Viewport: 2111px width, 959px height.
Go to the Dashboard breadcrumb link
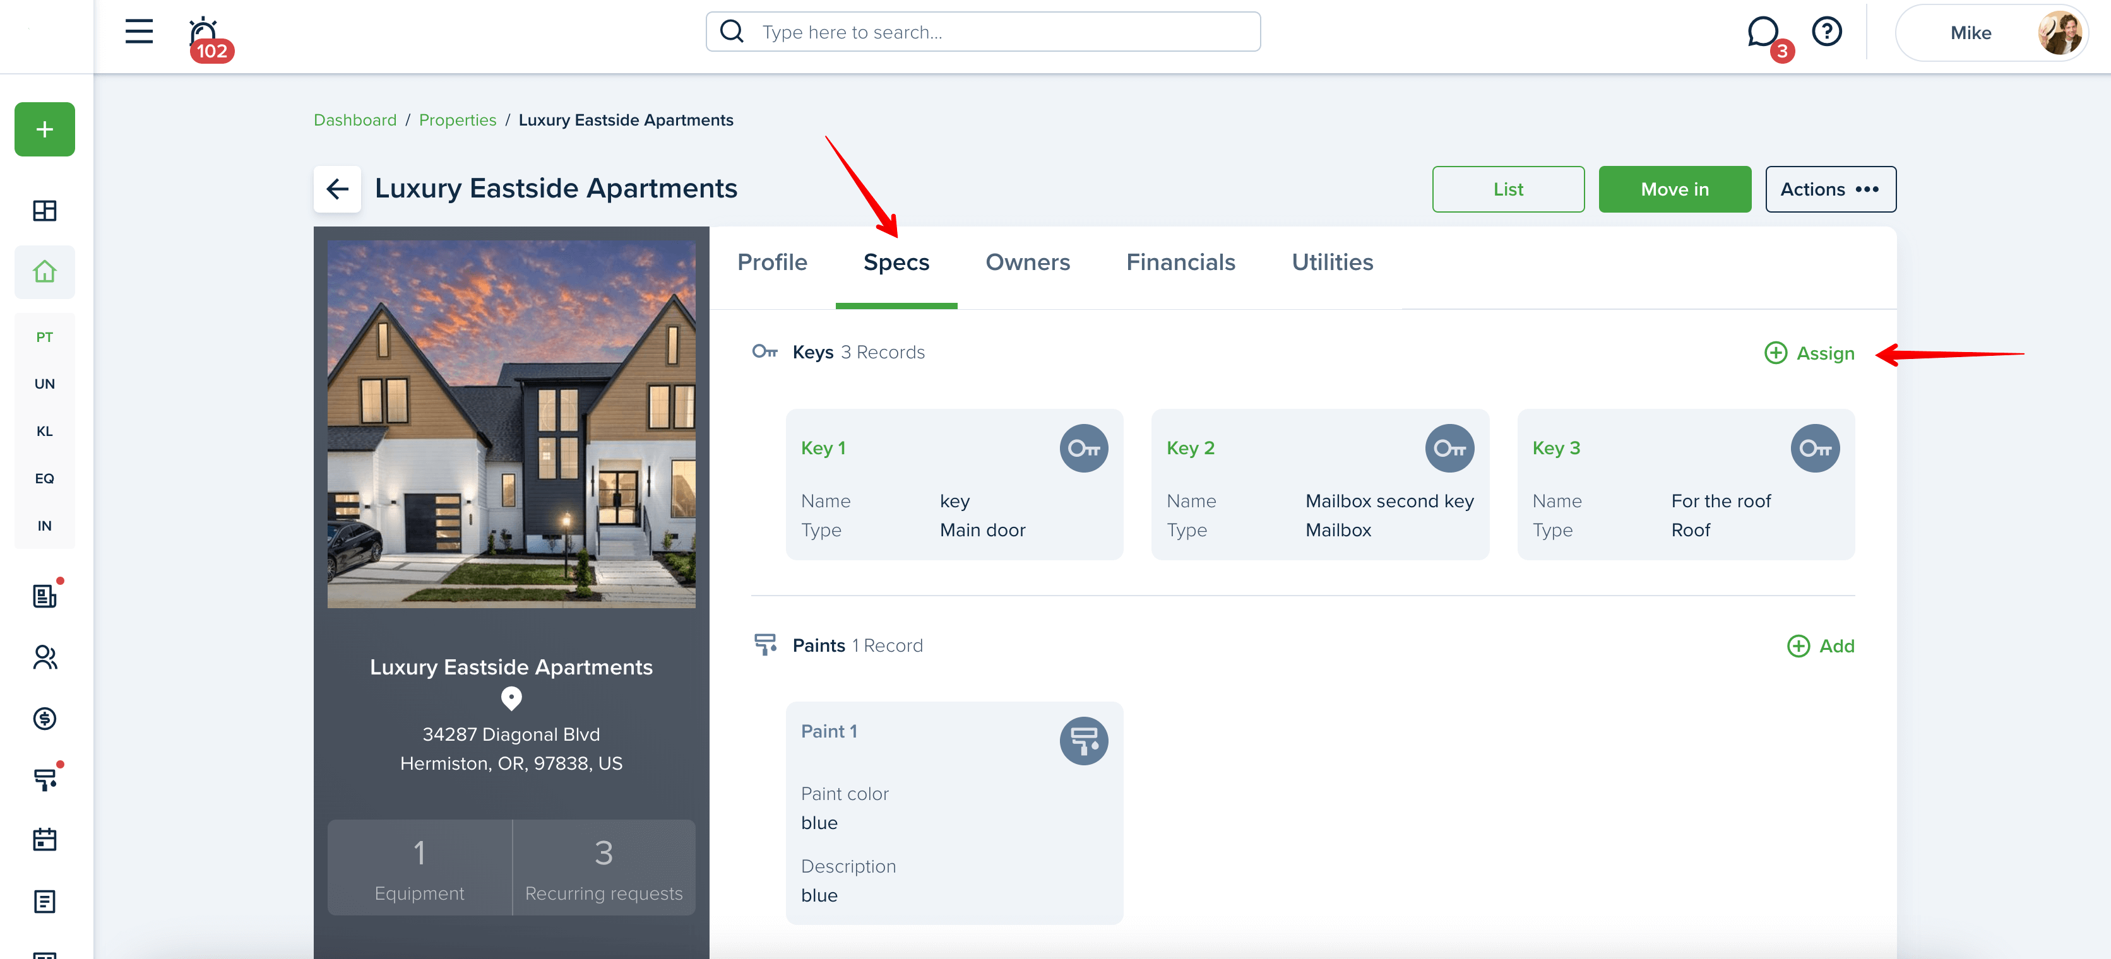coord(355,121)
